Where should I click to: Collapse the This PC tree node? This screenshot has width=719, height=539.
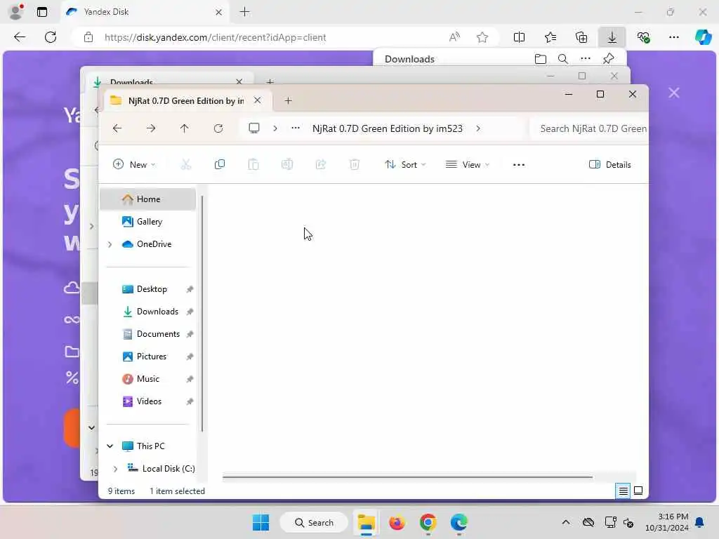point(110,446)
